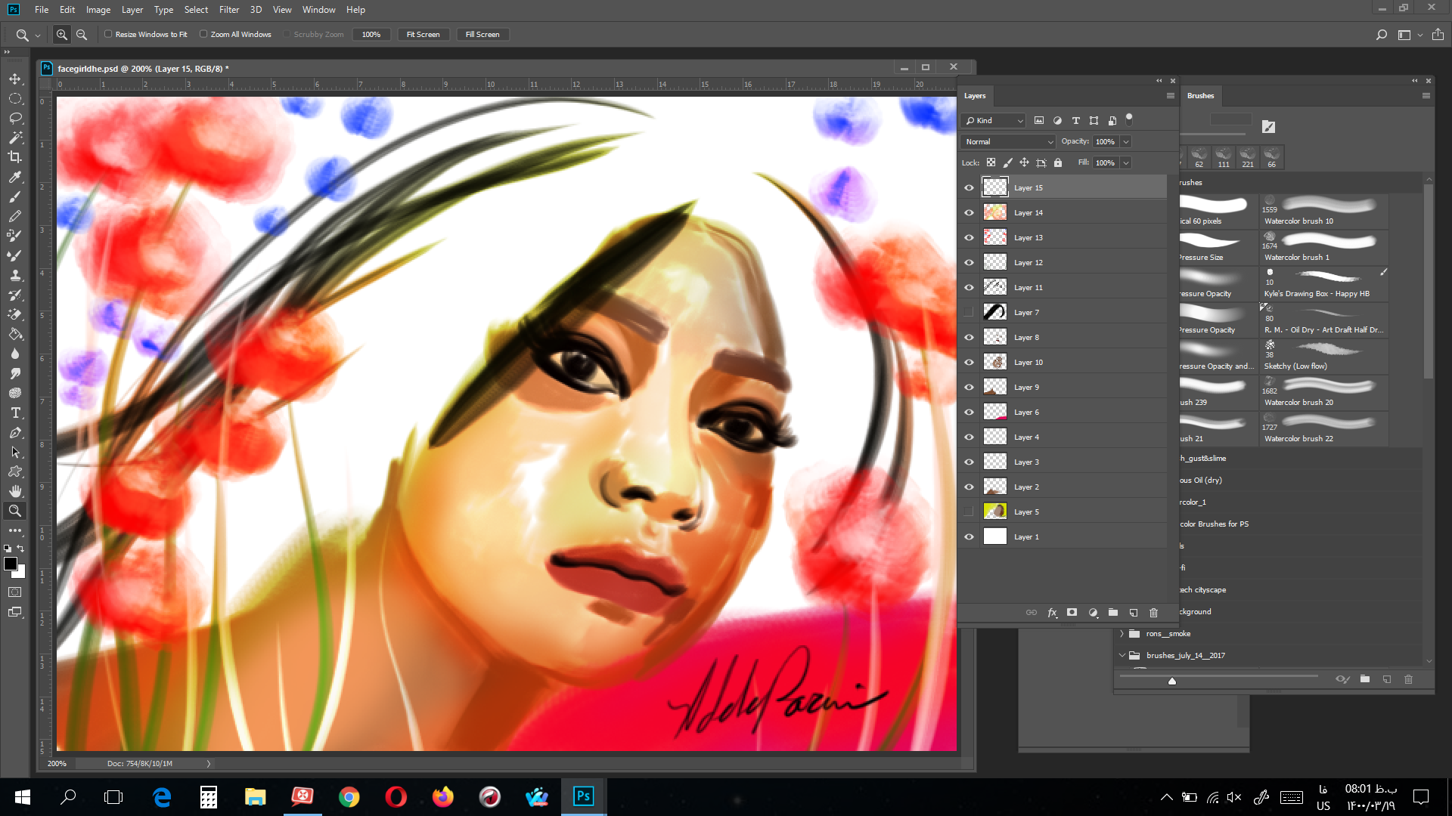Select the Clone Stamp tool

tap(15, 275)
